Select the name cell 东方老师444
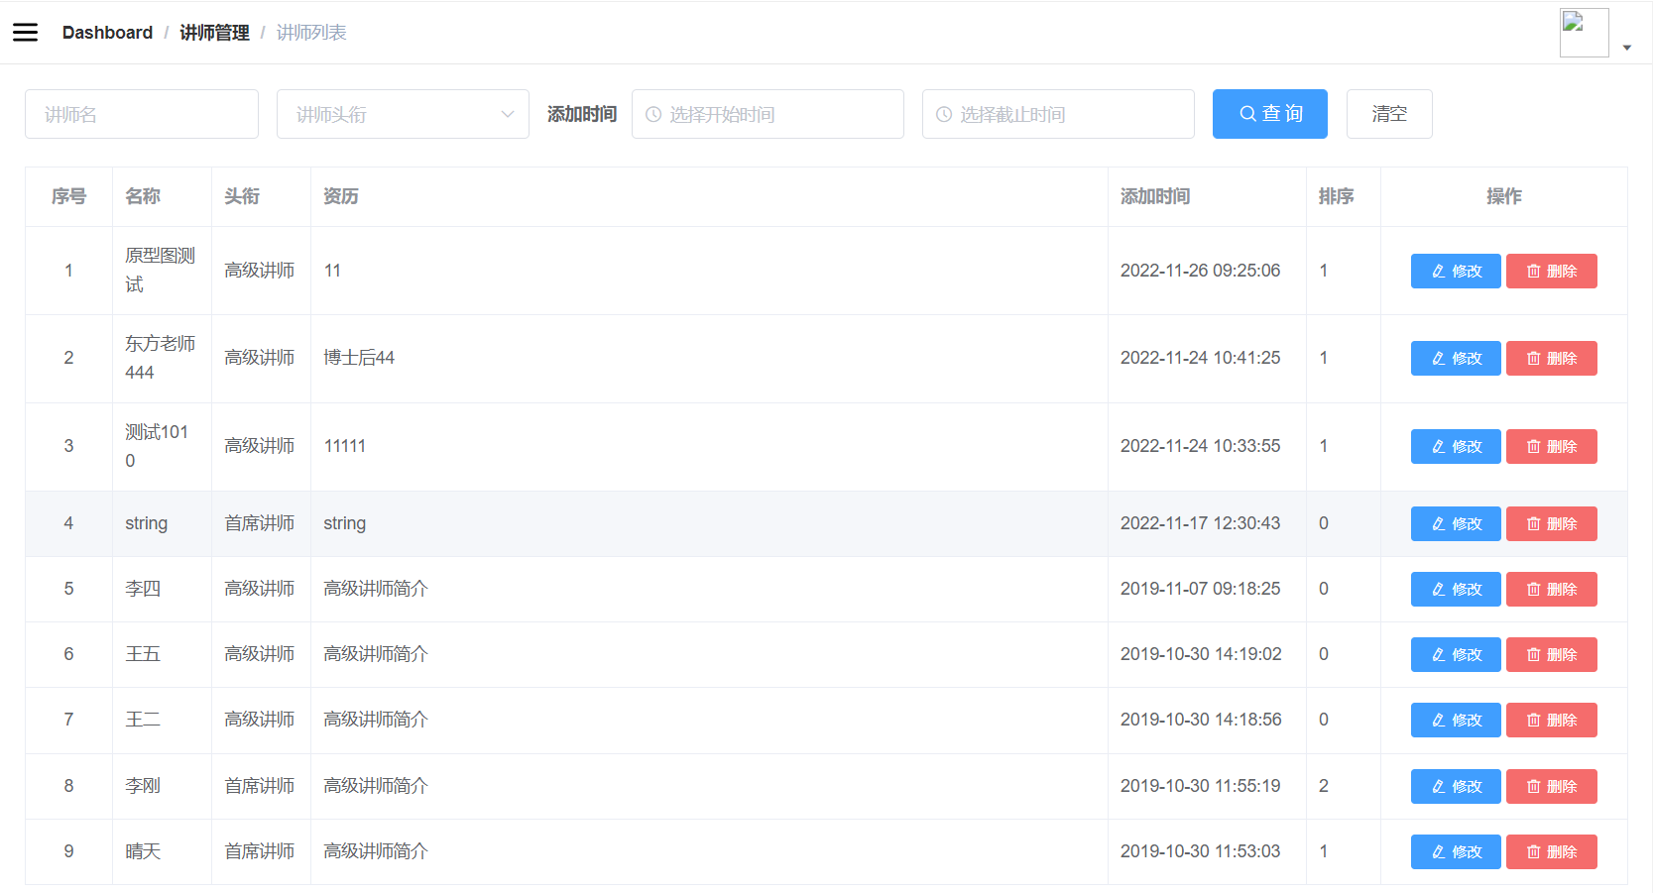The width and height of the screenshot is (1653, 893). (x=160, y=358)
